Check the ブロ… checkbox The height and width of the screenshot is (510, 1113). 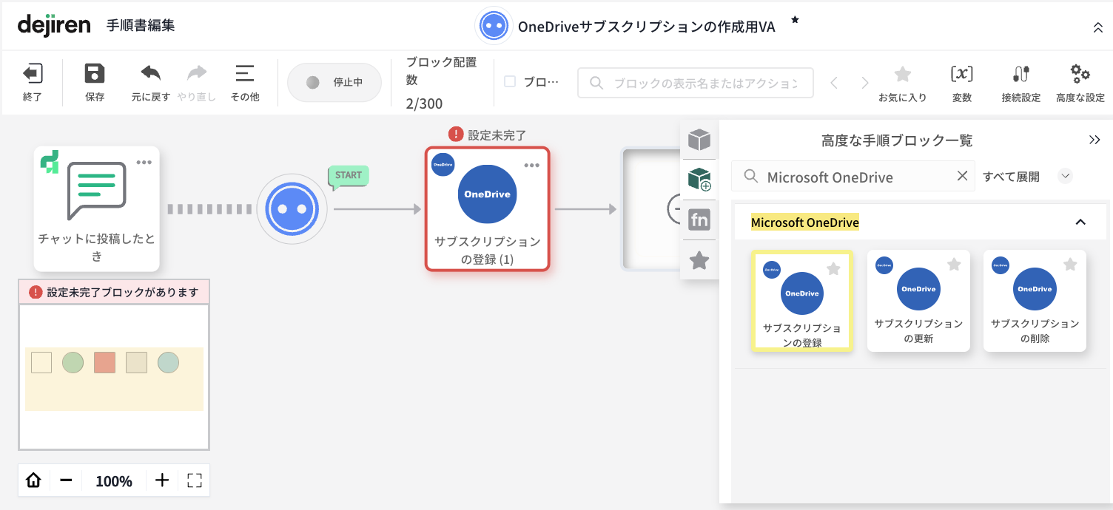(510, 82)
